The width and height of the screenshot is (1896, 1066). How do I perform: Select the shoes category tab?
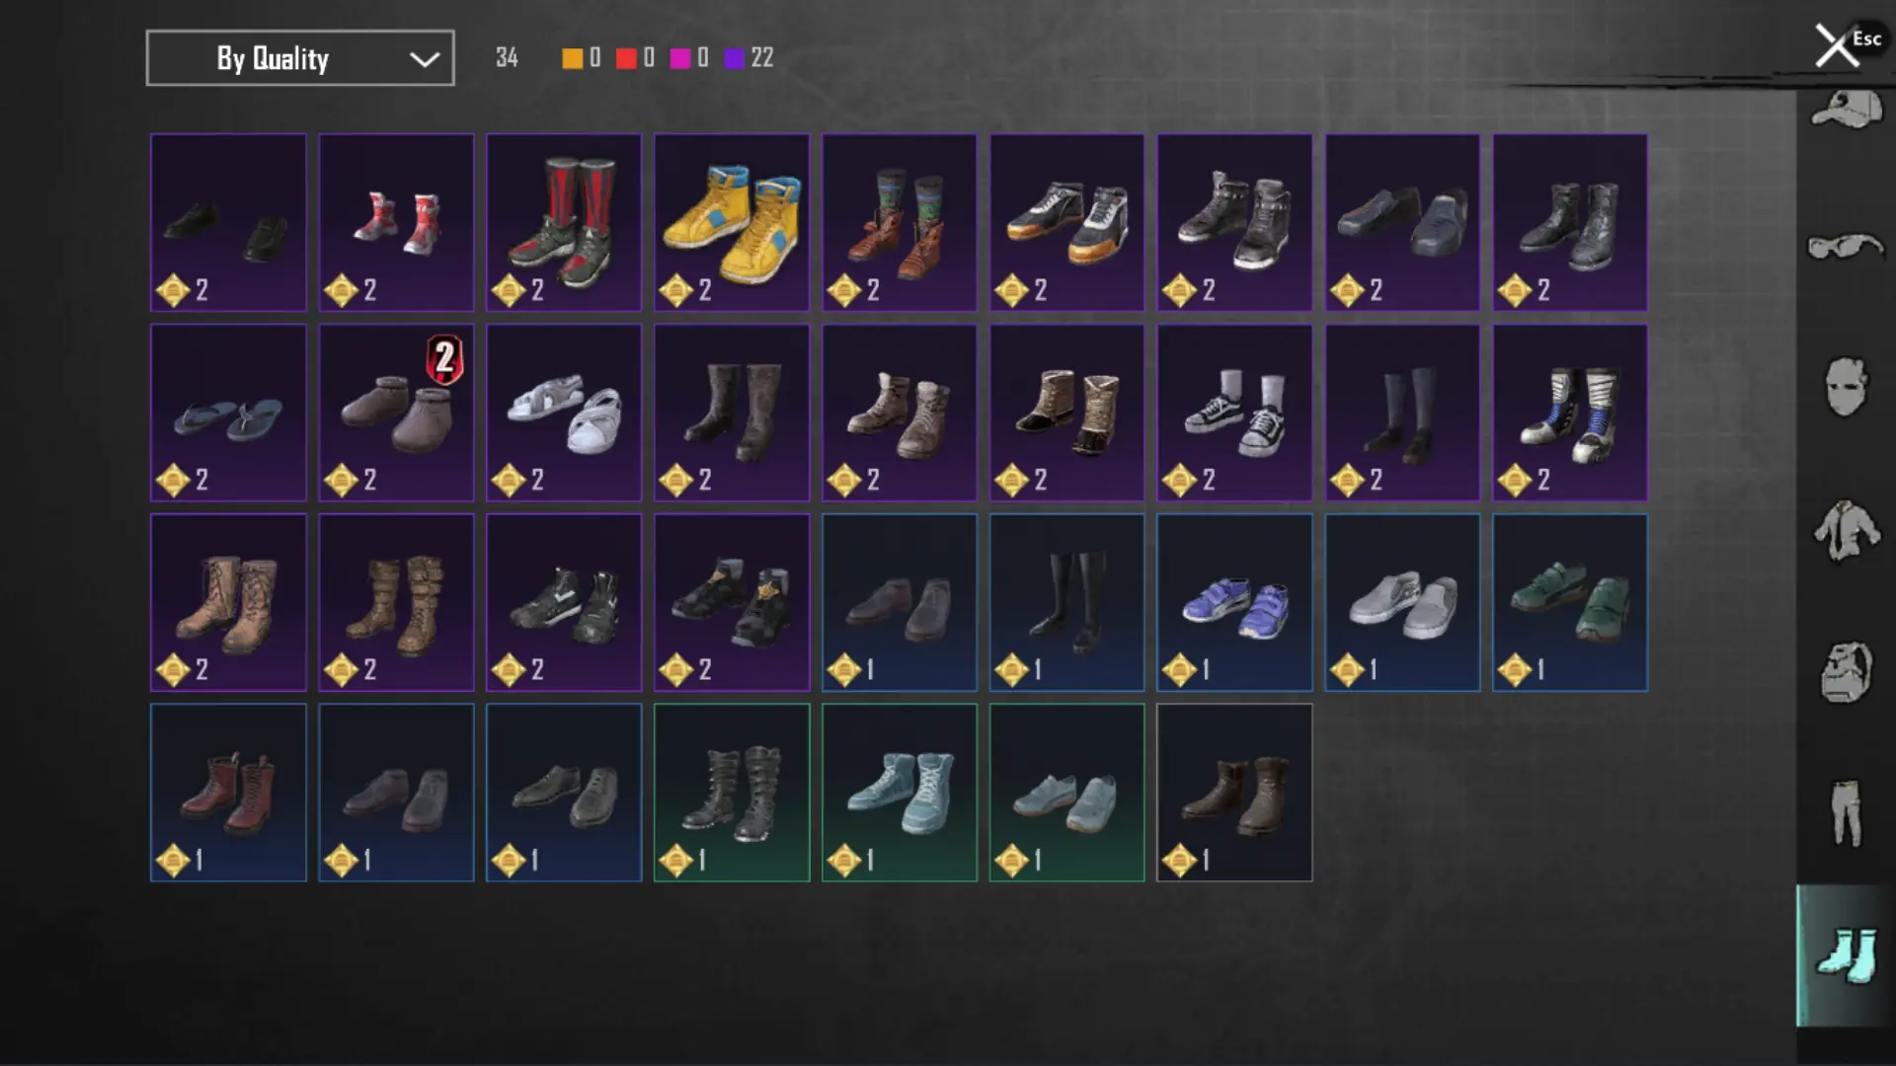click(x=1845, y=955)
